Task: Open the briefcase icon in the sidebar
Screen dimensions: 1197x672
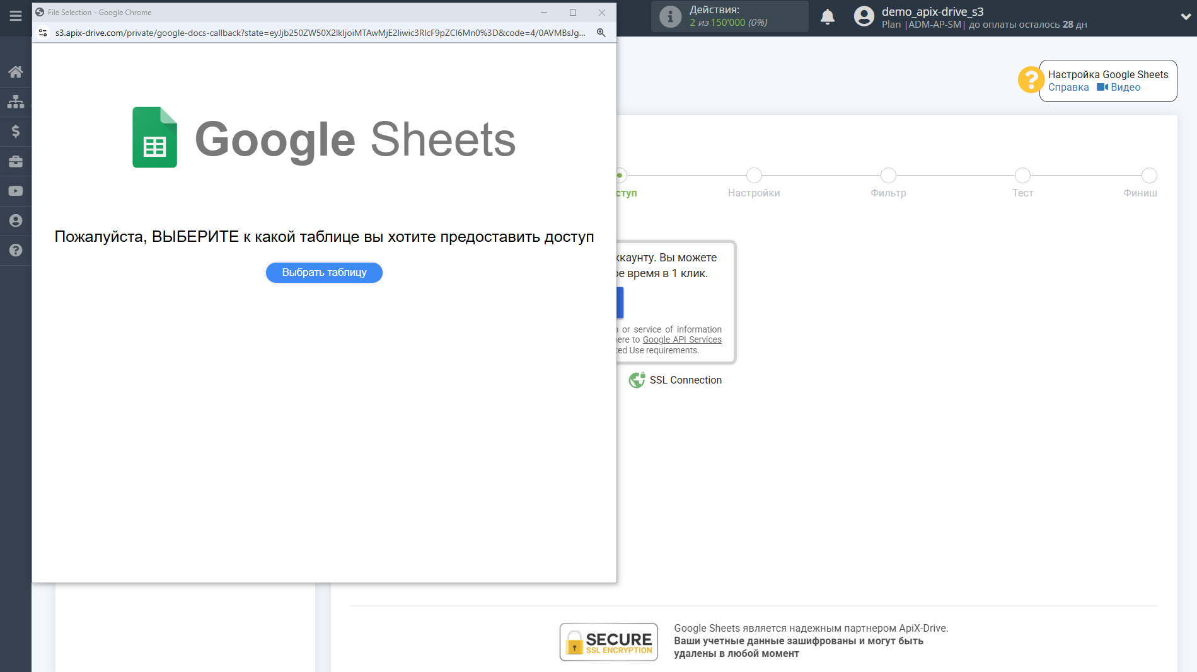Action: [x=16, y=161]
